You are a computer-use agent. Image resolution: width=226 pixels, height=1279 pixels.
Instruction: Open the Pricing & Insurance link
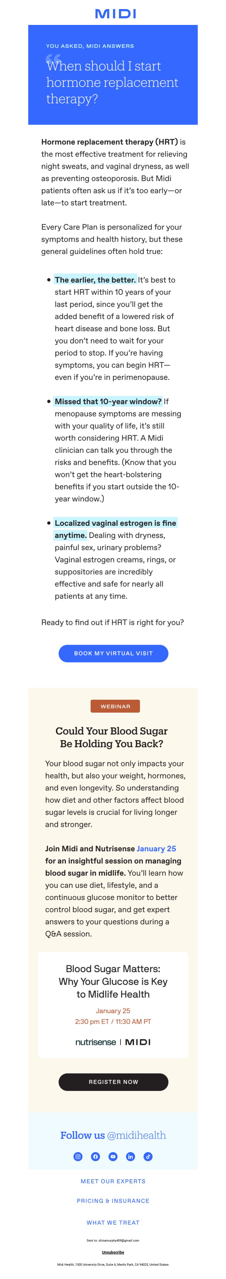[113, 1201]
